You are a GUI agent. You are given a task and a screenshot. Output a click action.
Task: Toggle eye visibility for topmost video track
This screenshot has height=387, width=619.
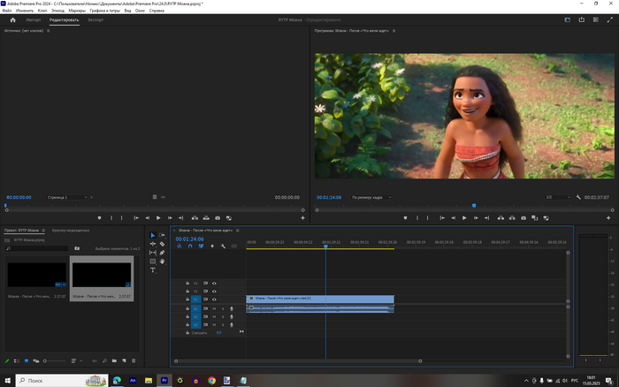point(214,284)
